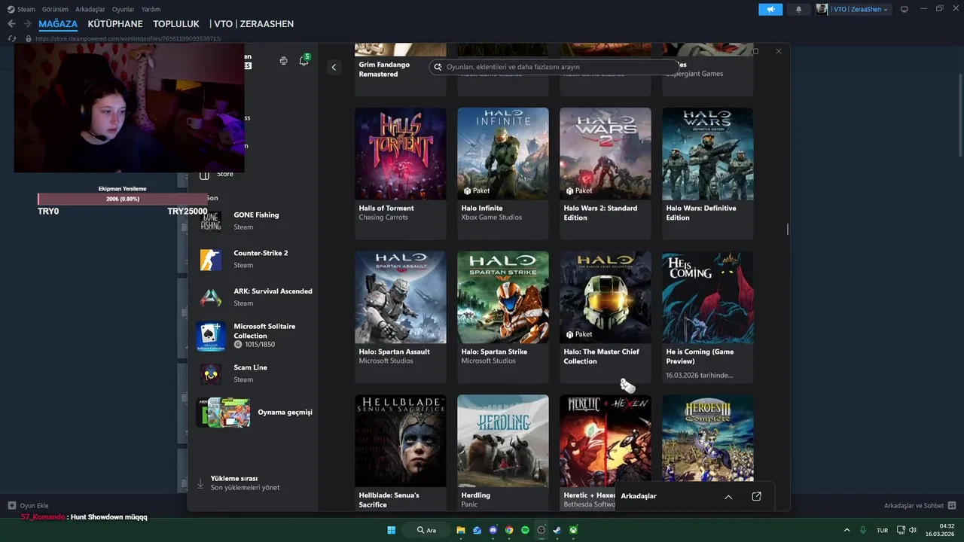Focus the Xbox search field for games
This screenshot has height=542, width=964.
tap(554, 67)
